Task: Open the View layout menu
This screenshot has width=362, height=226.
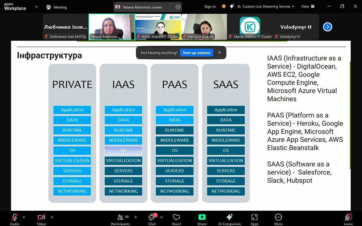Action: coord(308,7)
